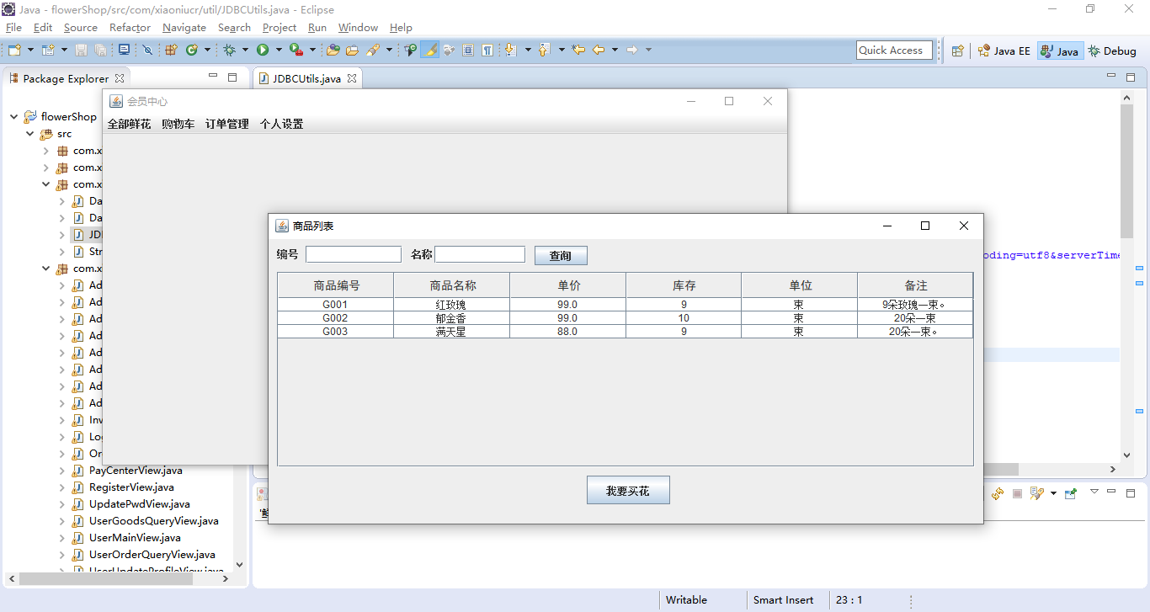Select the G002 row in product table
Screen dimensions: 1150x612
(x=626, y=318)
